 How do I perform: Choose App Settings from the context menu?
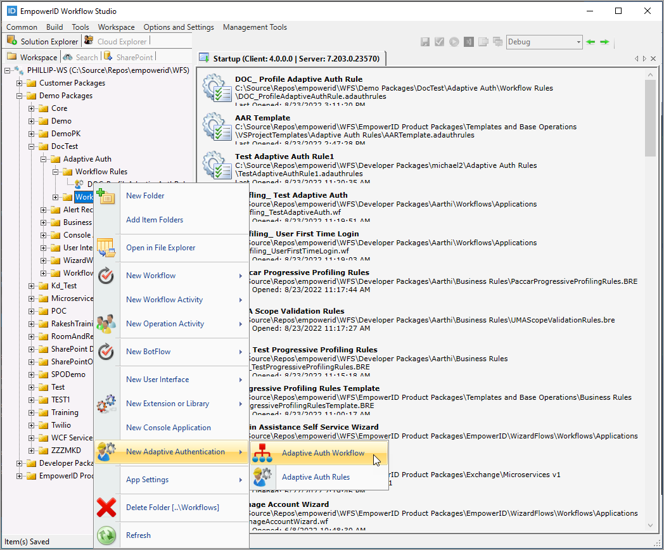point(147,480)
